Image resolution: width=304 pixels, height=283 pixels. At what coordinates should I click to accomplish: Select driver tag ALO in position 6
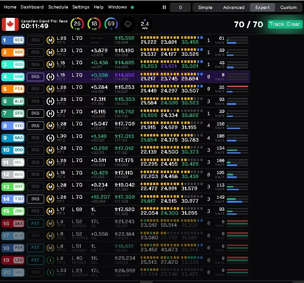(x=13, y=101)
